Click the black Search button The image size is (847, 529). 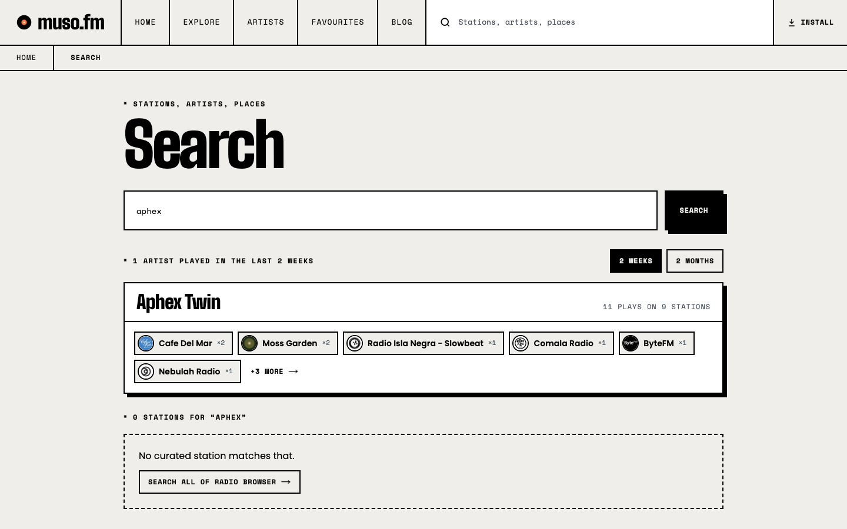(694, 210)
